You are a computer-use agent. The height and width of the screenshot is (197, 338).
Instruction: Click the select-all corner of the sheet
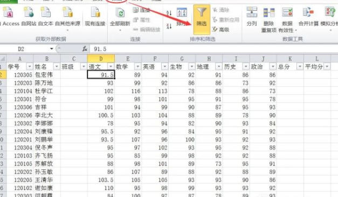click(x=3, y=59)
